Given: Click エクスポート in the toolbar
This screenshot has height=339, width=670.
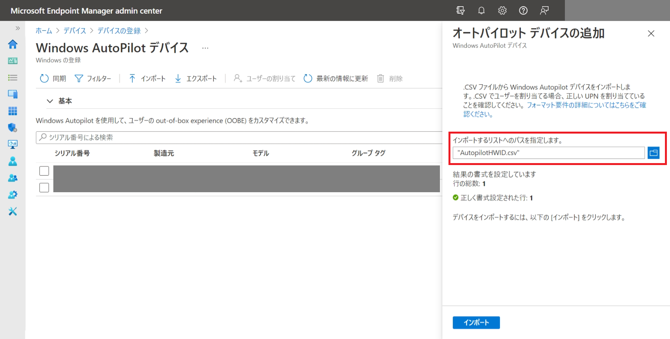Looking at the screenshot, I should tap(195, 78).
